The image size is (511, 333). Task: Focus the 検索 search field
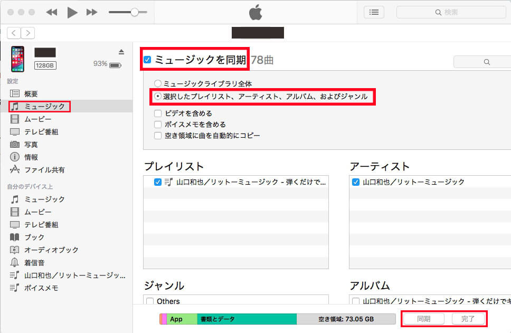pyautogui.click(x=451, y=12)
